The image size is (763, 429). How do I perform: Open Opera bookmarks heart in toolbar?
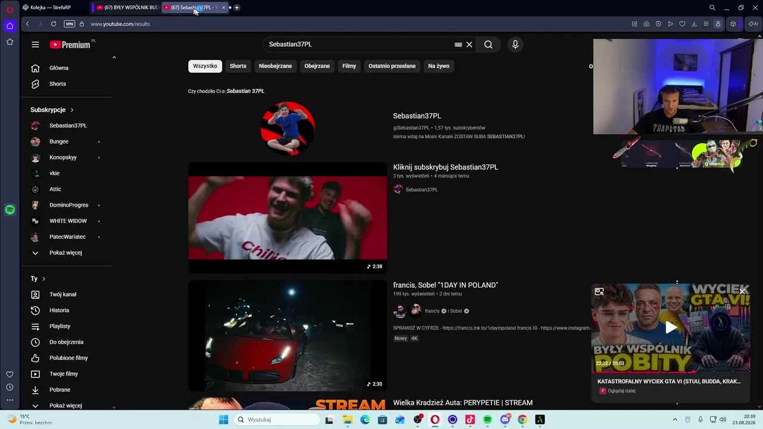683,24
